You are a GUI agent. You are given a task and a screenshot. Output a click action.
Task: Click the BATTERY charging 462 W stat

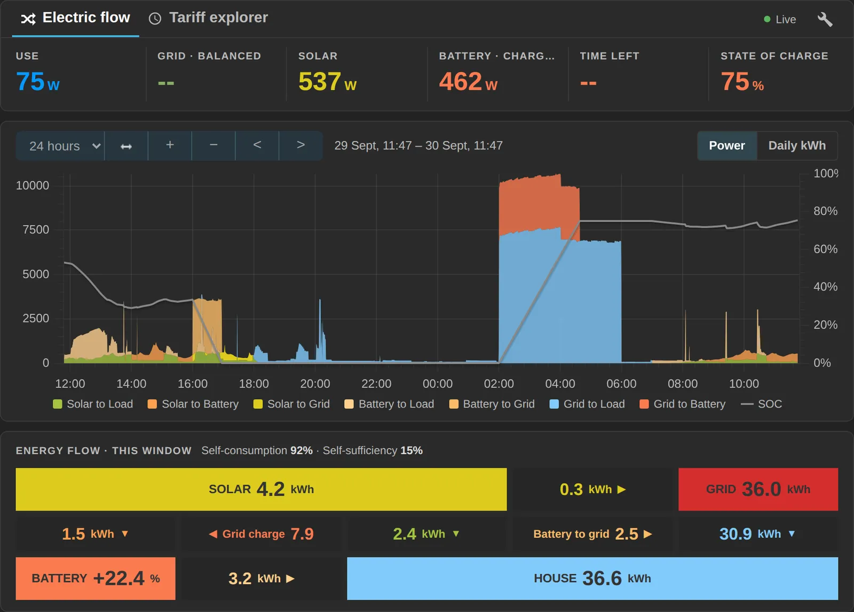click(496, 73)
